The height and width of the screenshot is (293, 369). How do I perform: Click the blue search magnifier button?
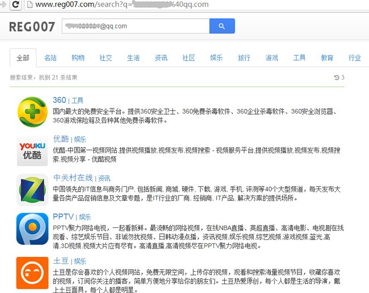tap(222, 26)
